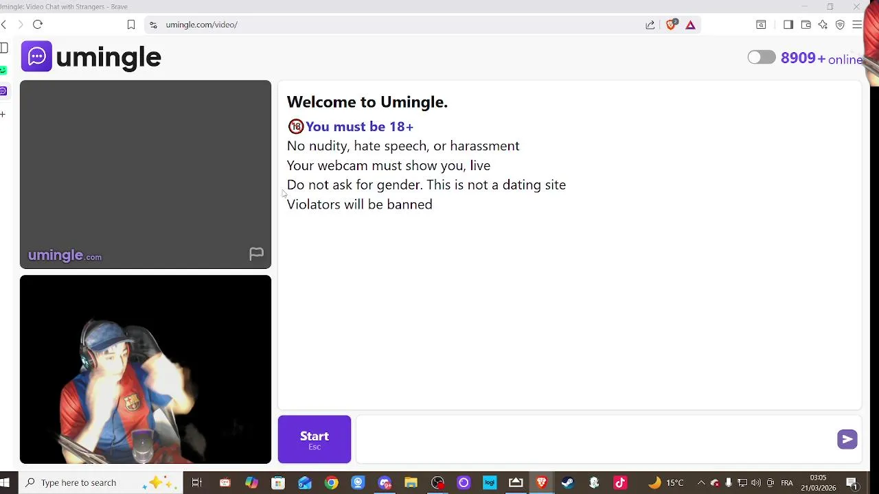Open Brave Leo AI sparkle icon
The image size is (879, 494).
point(823,25)
